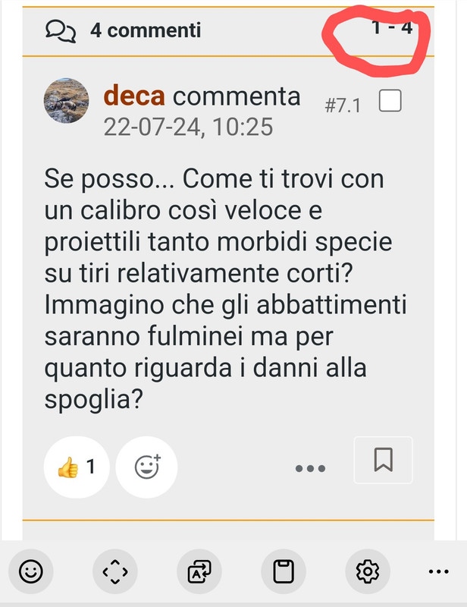Open the emoji smiley toolbar icon
Screen dimensions: 467x607
31,571
